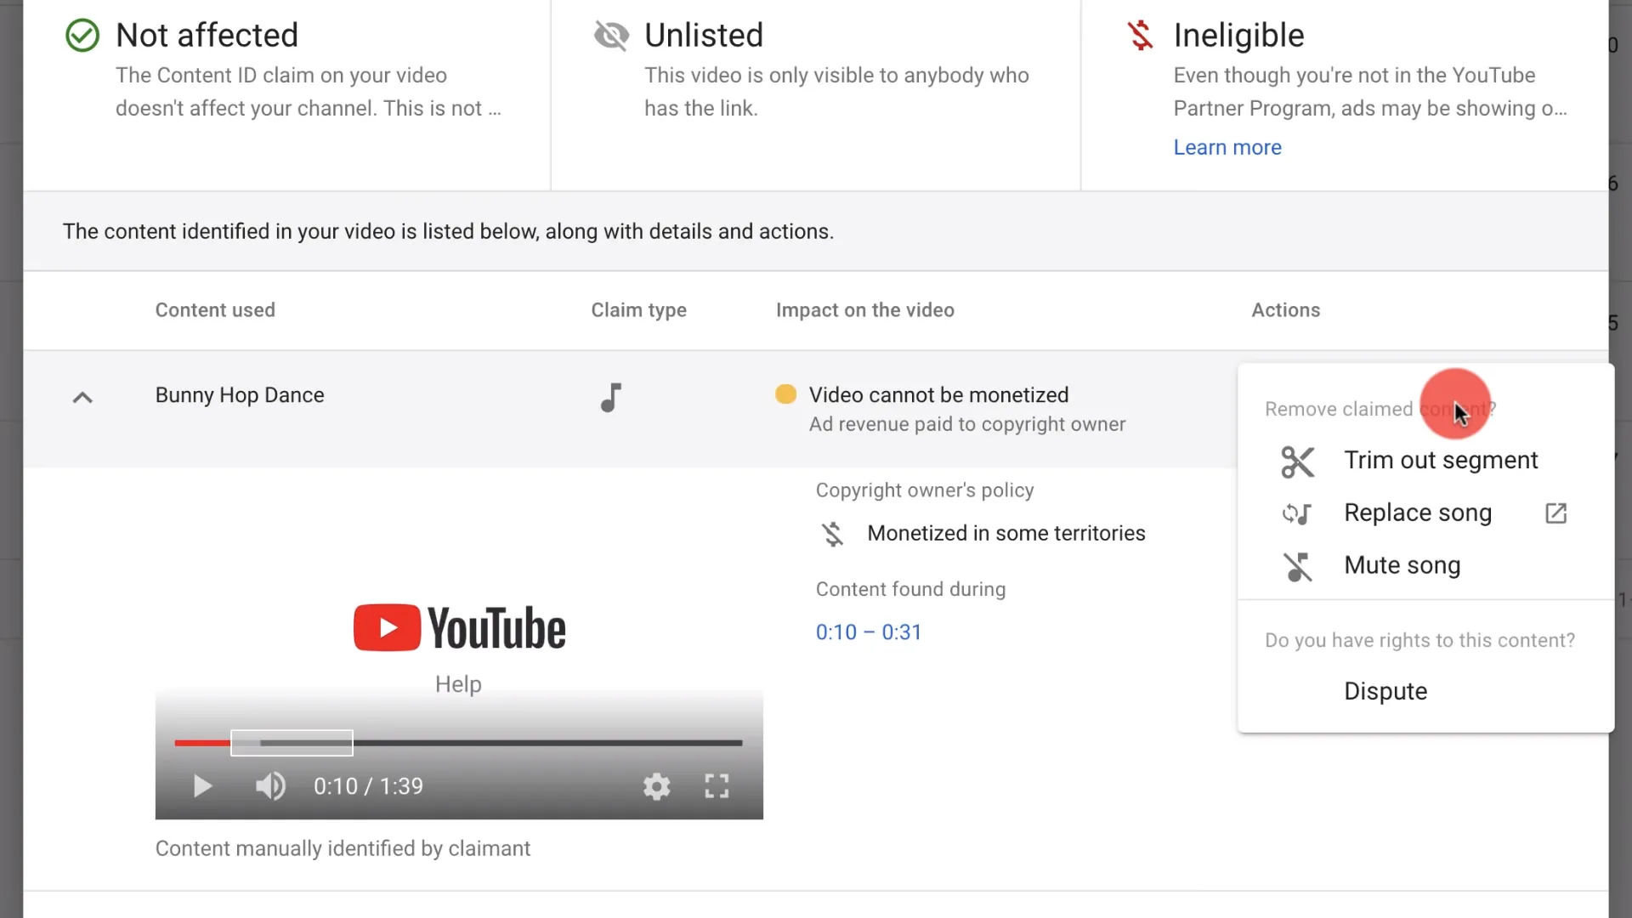The image size is (1632, 918).
Task: Click the 'Impact on the video' header
Action: tap(864, 310)
